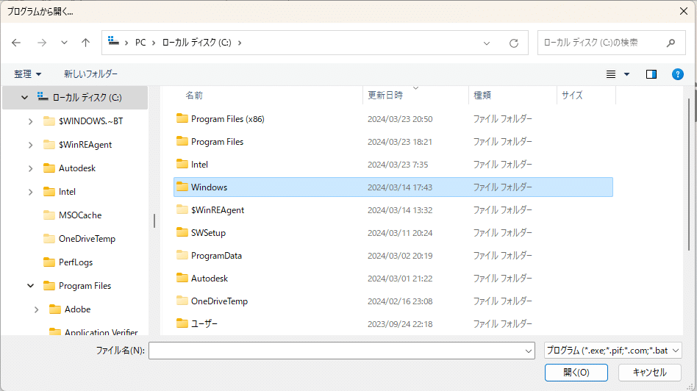The width and height of the screenshot is (697, 391).
Task: Open the view options dropdown arrow
Action: click(x=626, y=74)
